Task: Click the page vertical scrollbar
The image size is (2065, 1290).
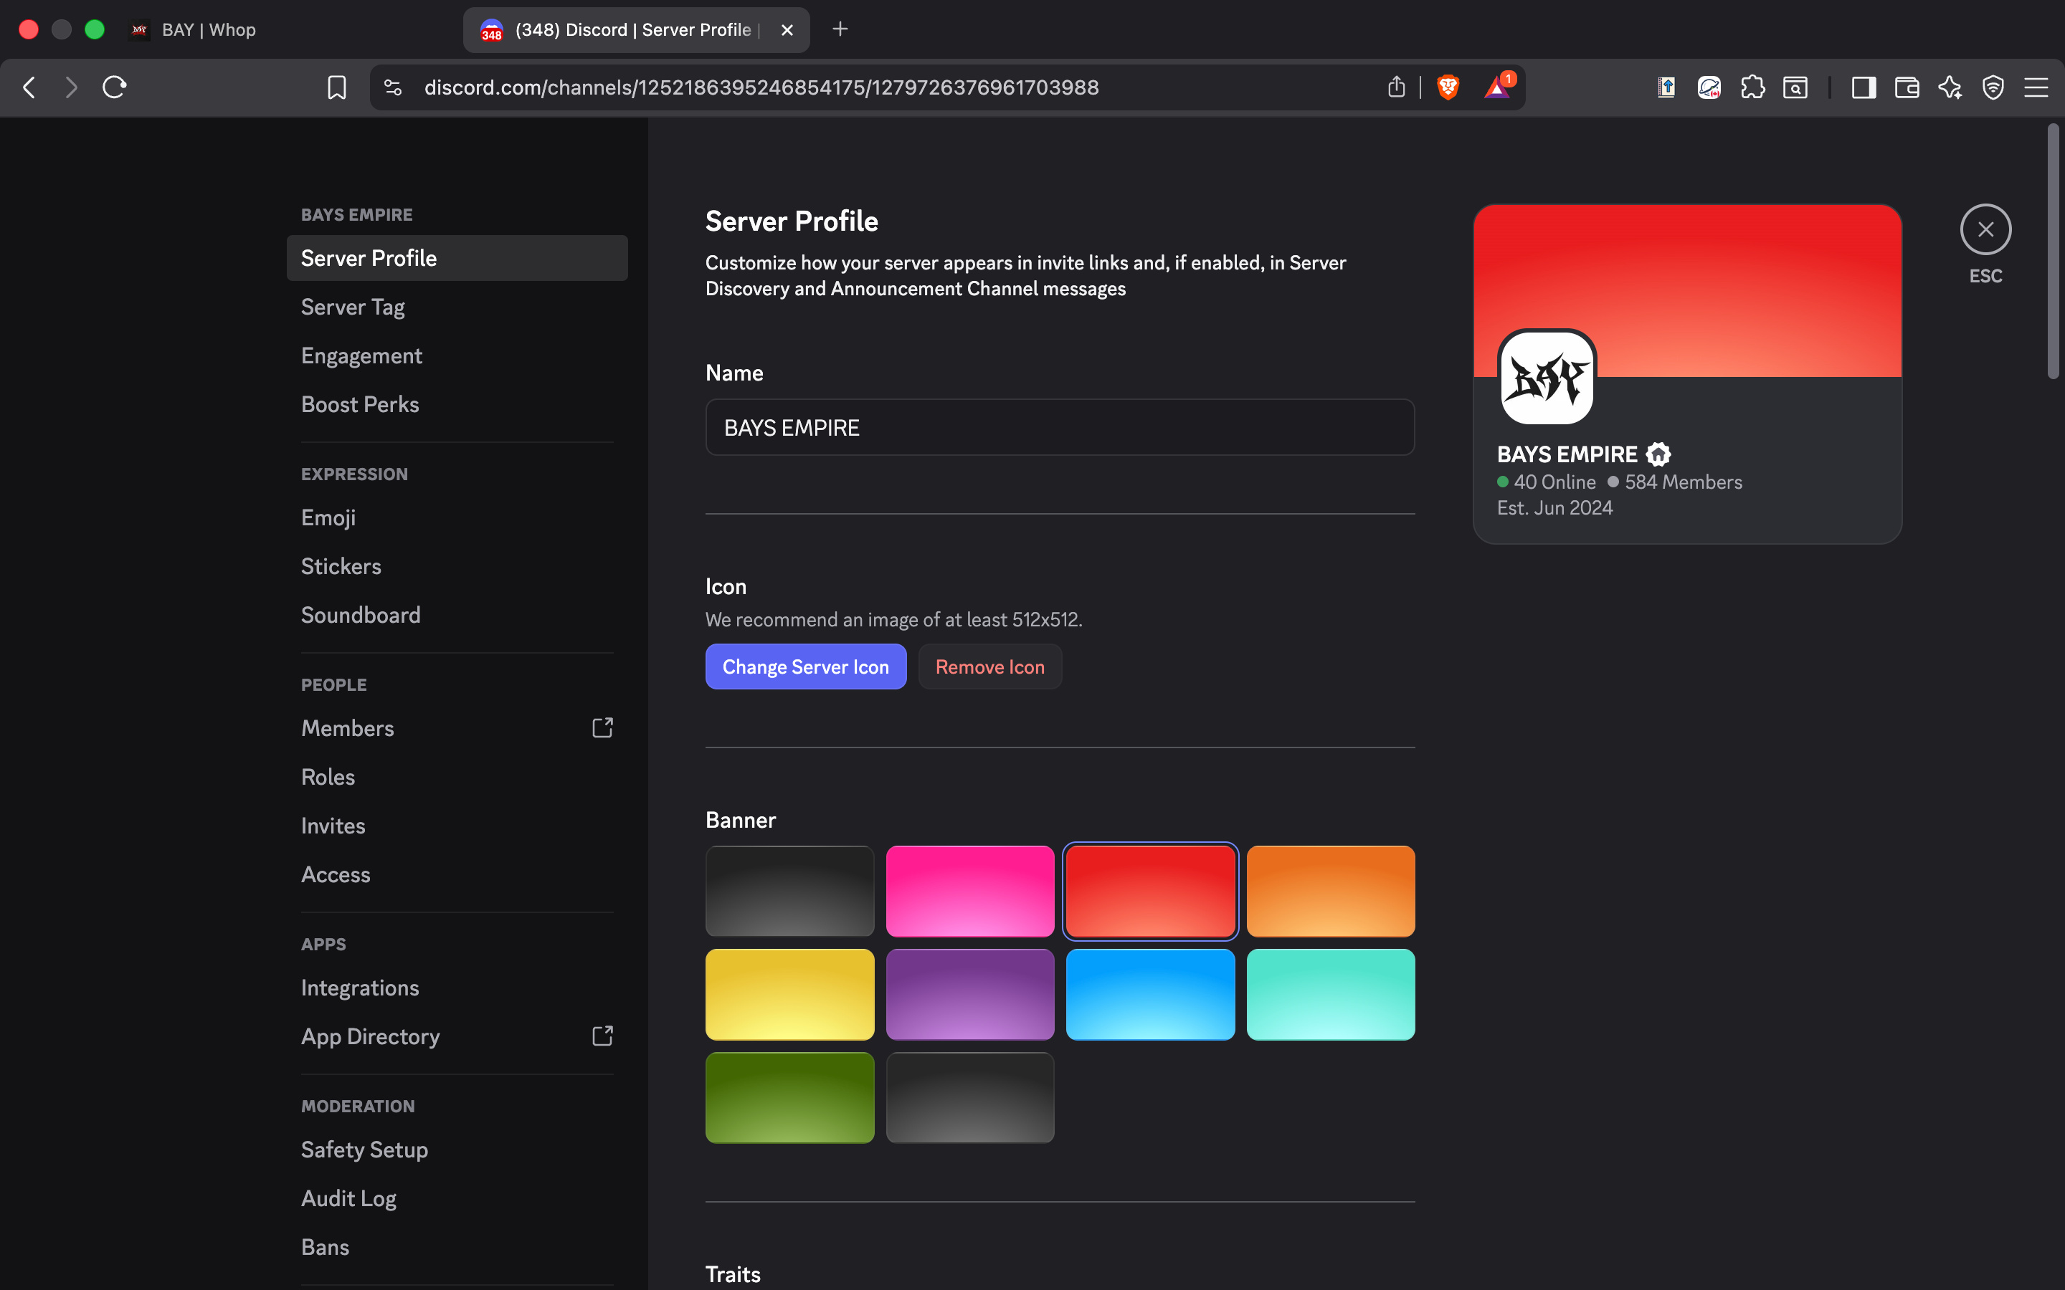Action: click(x=2053, y=252)
